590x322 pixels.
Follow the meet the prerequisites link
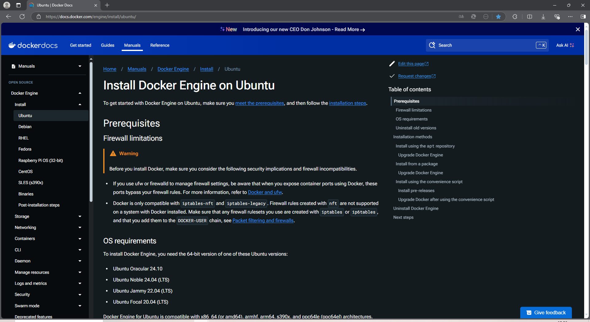[x=260, y=103]
